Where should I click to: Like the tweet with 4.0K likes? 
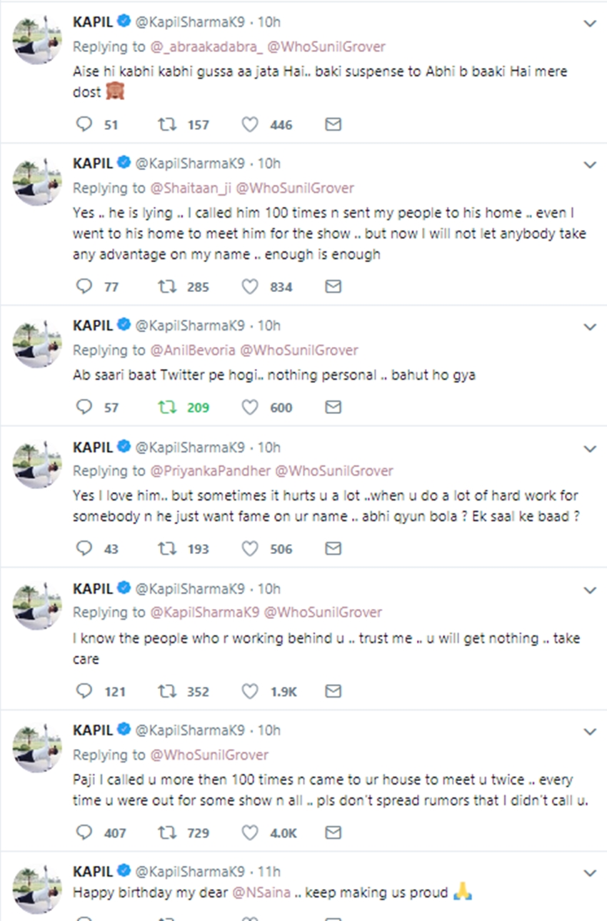tap(249, 832)
